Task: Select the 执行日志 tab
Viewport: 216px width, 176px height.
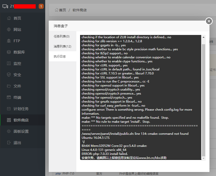Action: 63,56
